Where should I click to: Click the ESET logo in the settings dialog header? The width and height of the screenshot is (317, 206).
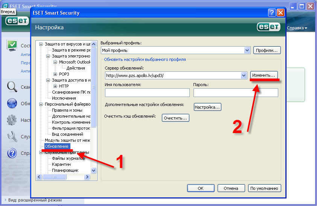pos(269,27)
